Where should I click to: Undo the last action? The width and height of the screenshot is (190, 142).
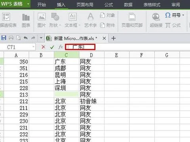point(26,38)
